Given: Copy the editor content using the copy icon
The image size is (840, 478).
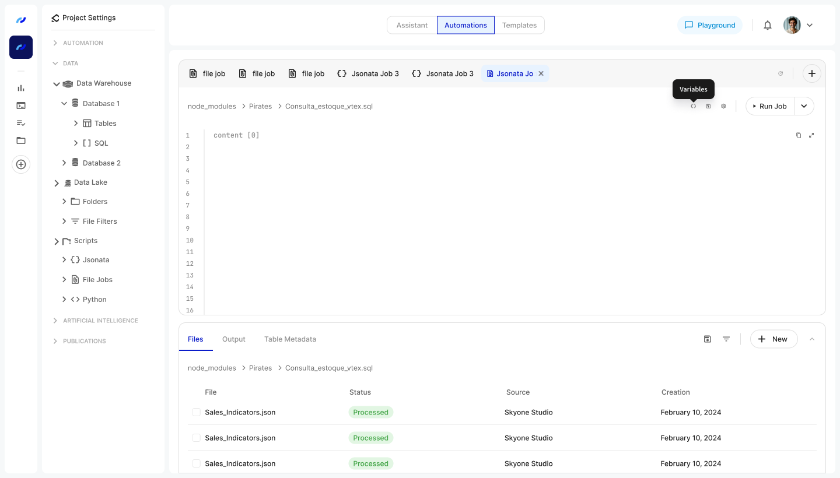Looking at the screenshot, I should point(799,135).
